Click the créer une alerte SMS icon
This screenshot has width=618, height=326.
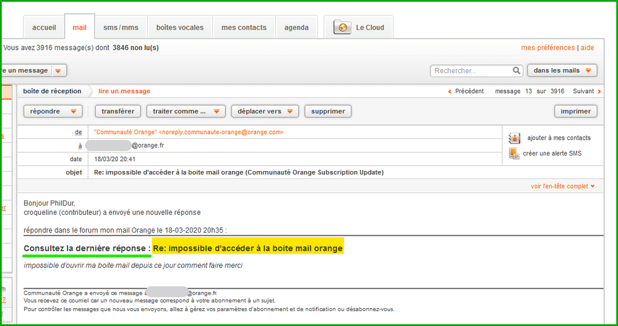(514, 153)
